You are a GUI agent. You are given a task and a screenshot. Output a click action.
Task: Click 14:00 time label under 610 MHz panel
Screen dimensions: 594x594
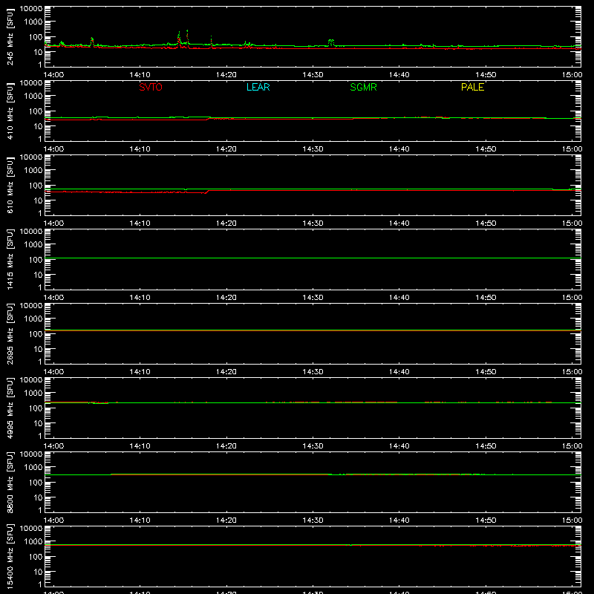53,223
